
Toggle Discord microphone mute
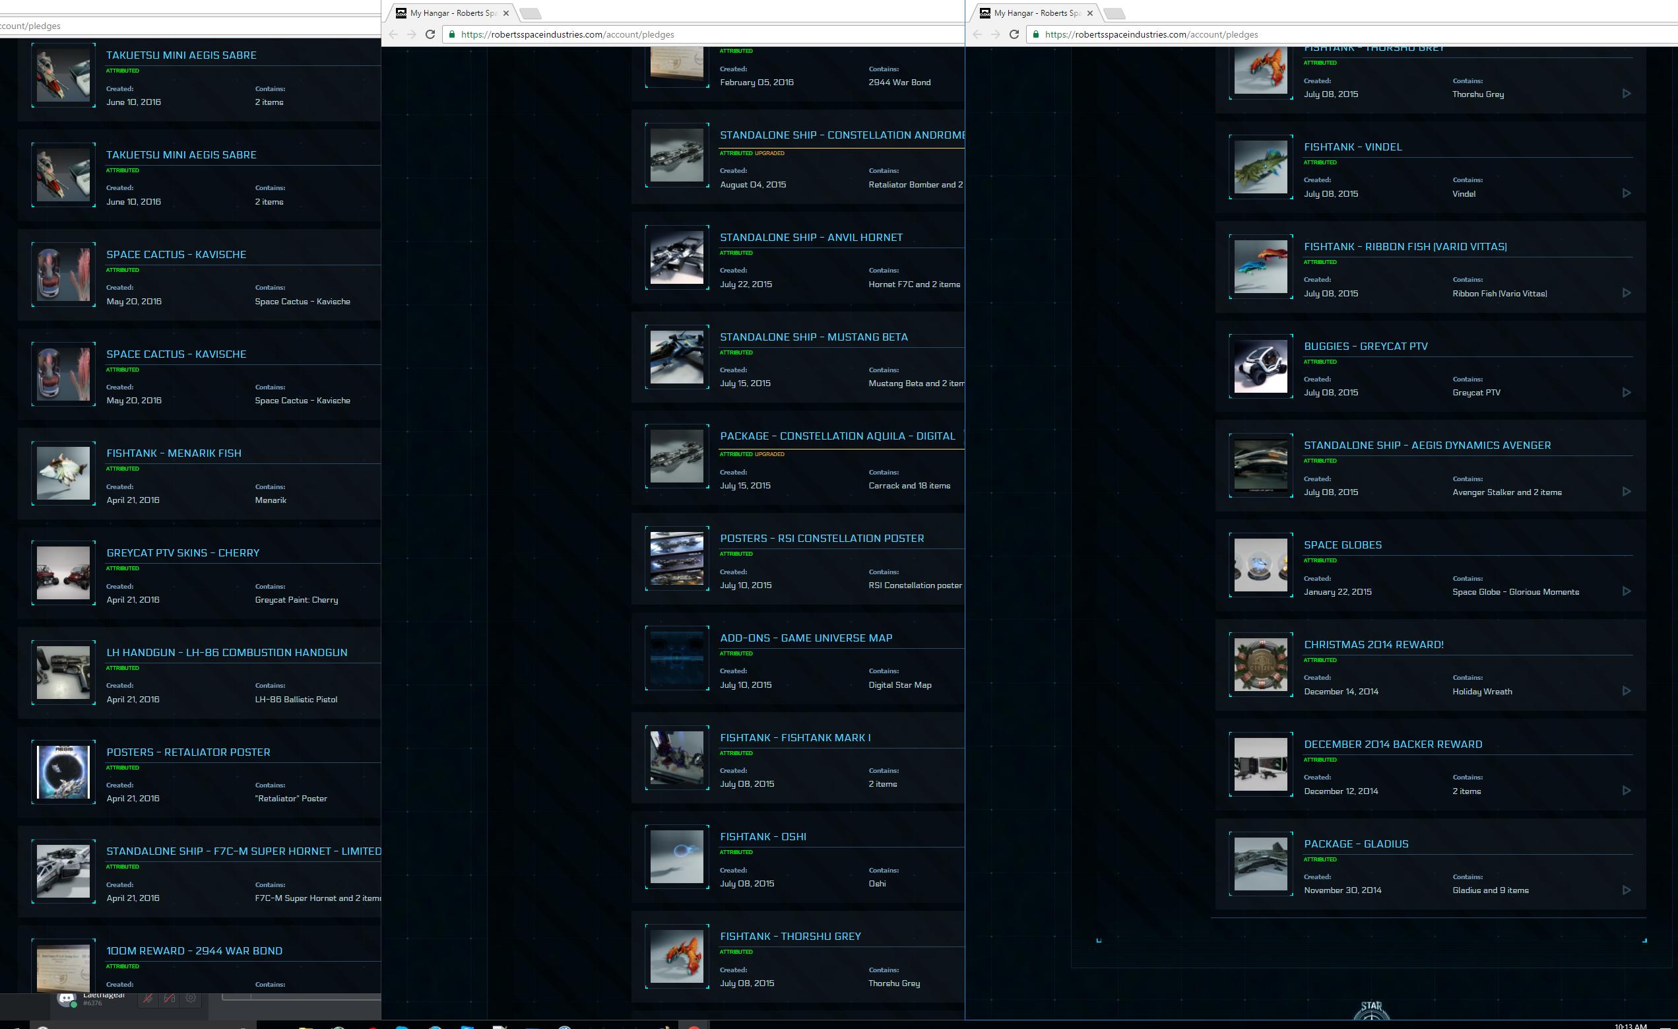[x=148, y=999]
